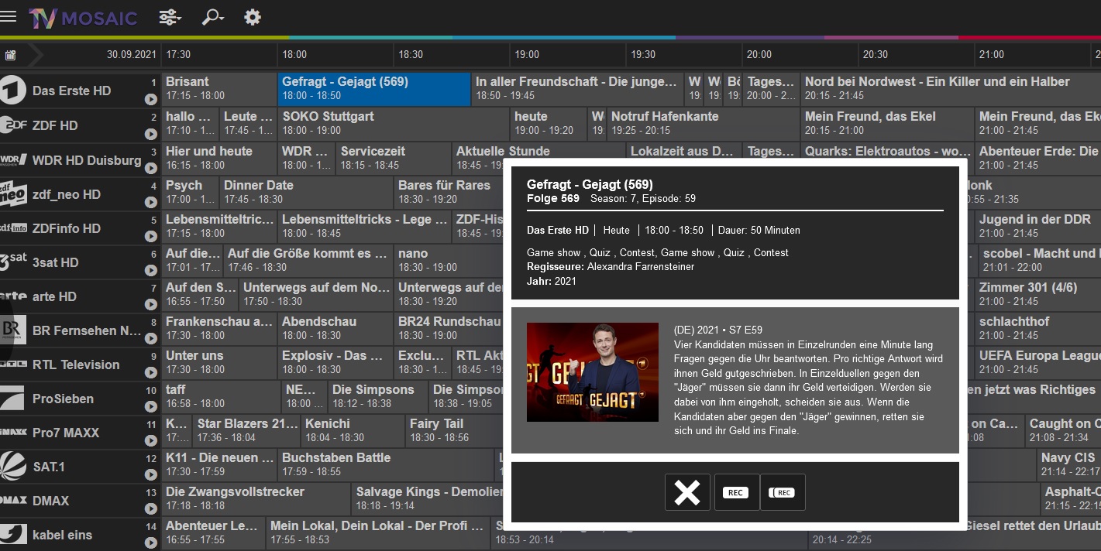The image size is (1101, 551).
Task: Open the nano program on 3sat
Action: [449, 260]
